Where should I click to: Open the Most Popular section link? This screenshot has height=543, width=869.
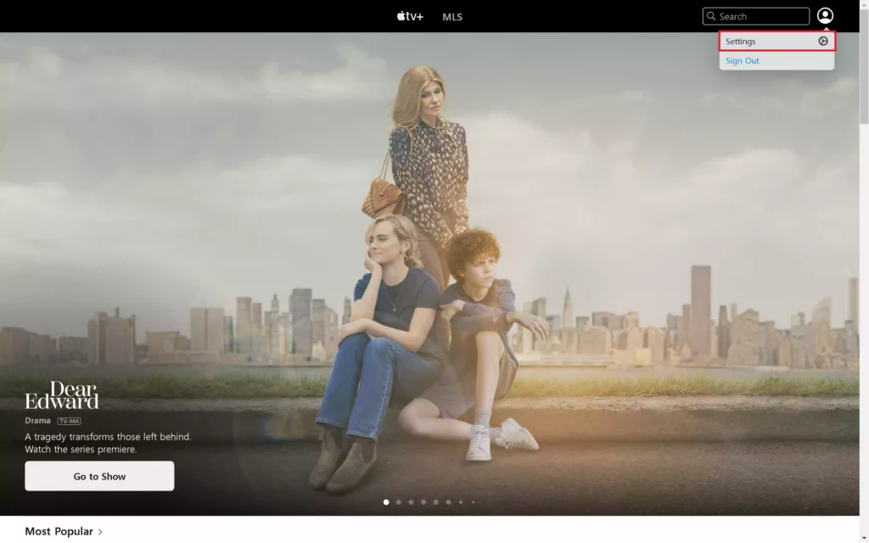click(59, 531)
